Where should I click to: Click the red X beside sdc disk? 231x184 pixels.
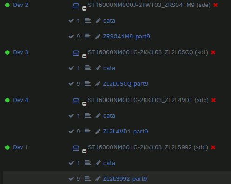pyautogui.click(x=213, y=100)
